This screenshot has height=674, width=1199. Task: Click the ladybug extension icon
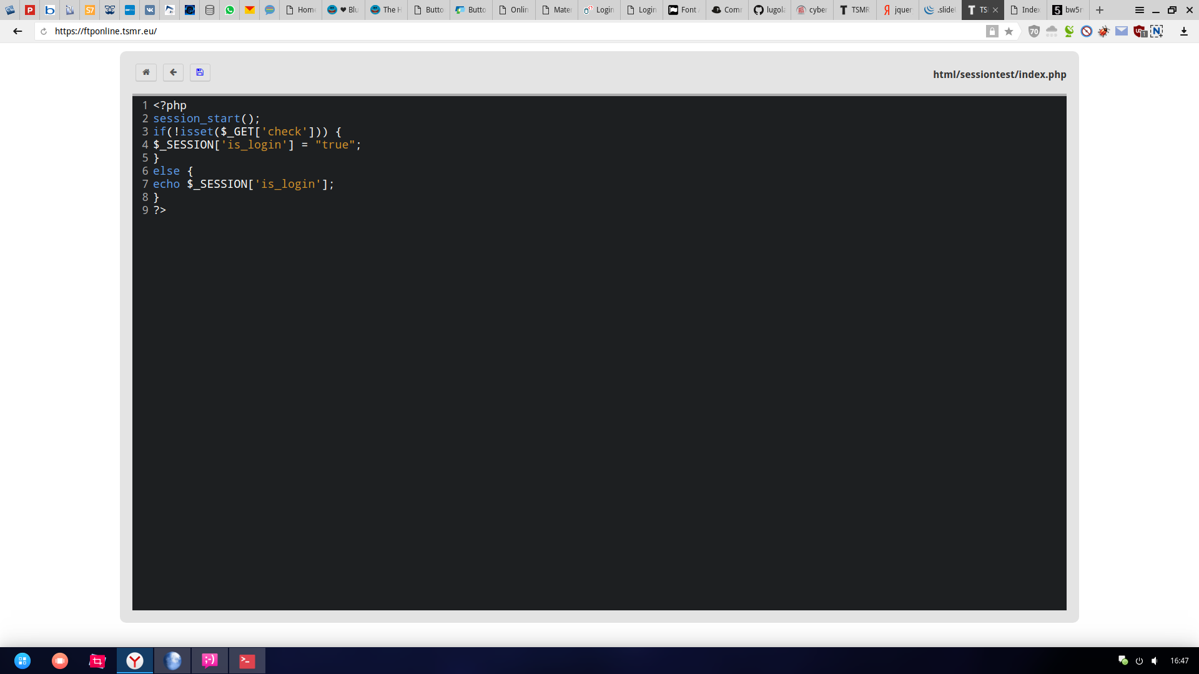pyautogui.click(x=1104, y=31)
